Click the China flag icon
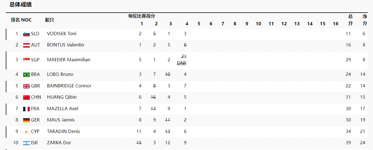This screenshot has height=150, width=373. (26, 98)
